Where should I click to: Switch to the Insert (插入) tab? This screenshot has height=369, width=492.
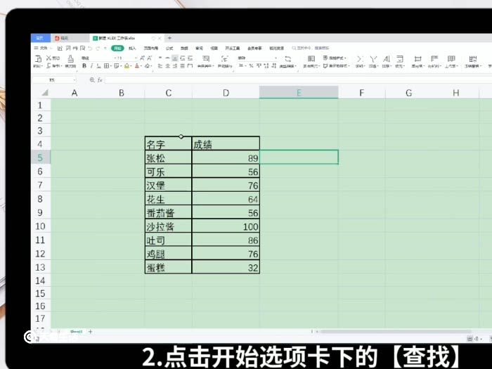tap(132, 48)
